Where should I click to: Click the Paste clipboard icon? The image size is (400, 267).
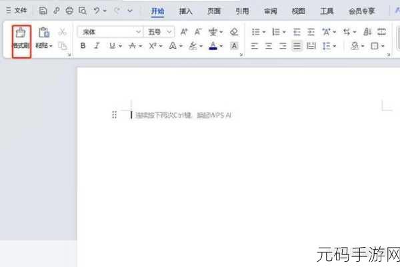(44, 33)
